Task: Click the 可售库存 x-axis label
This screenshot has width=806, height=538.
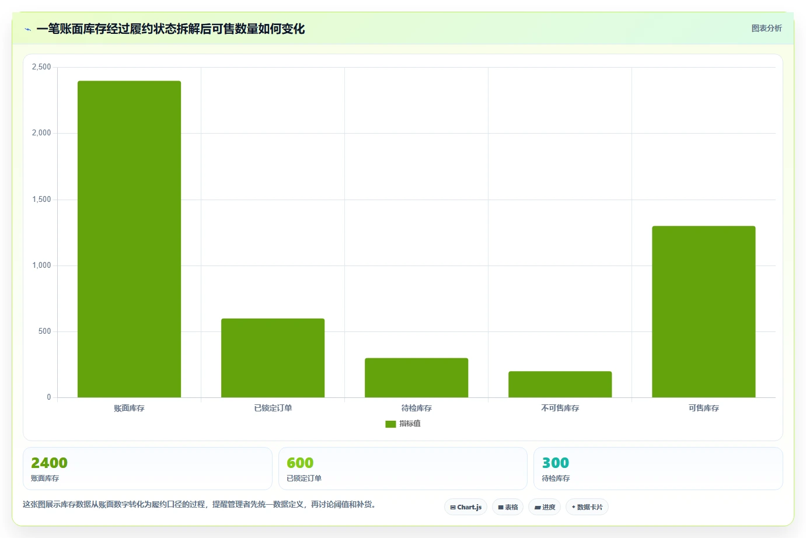Action: [703, 408]
